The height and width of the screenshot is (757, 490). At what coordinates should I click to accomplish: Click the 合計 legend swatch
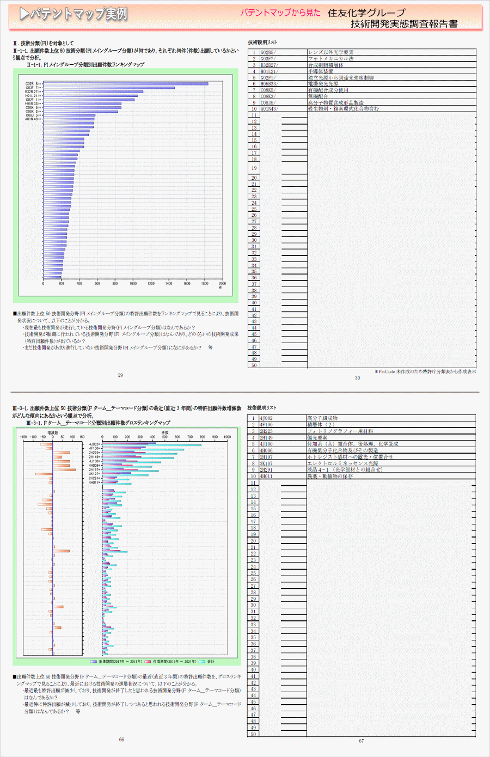coord(202,662)
